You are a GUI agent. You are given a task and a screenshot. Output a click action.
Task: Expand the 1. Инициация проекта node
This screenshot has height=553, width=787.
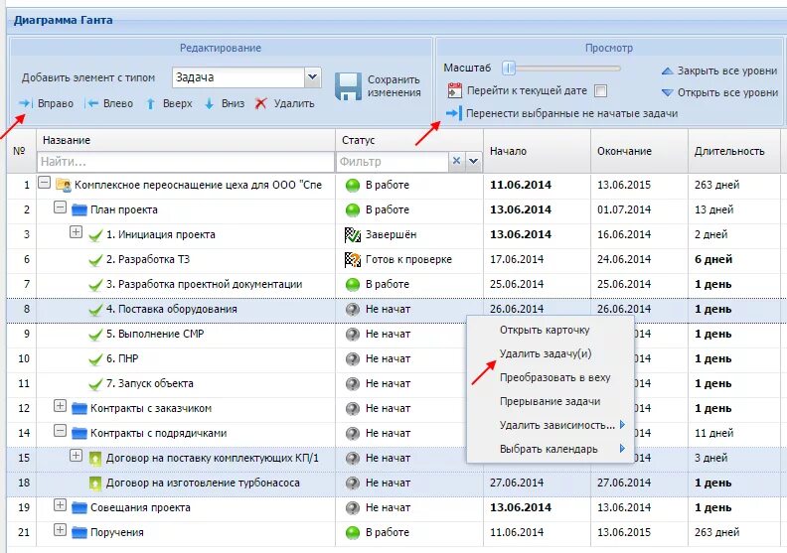[76, 231]
